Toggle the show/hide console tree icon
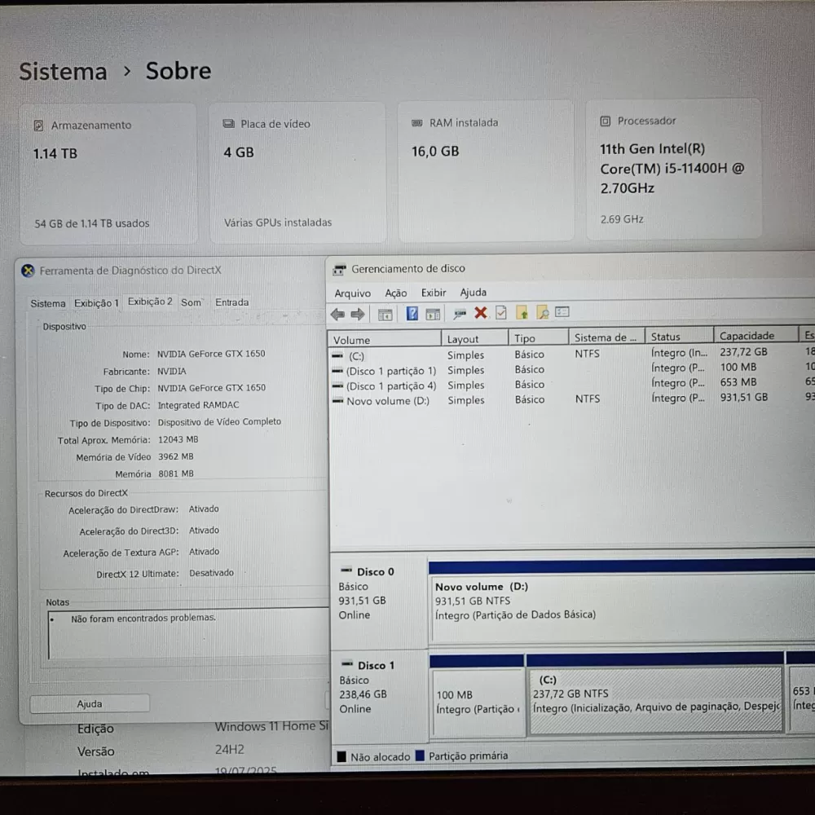 tap(385, 315)
